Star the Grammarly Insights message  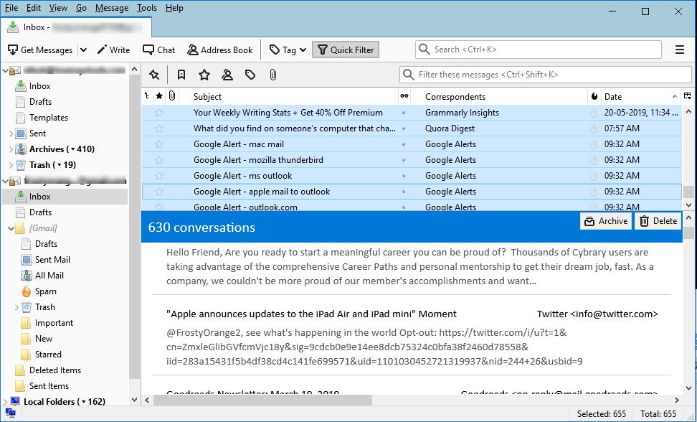click(x=159, y=113)
